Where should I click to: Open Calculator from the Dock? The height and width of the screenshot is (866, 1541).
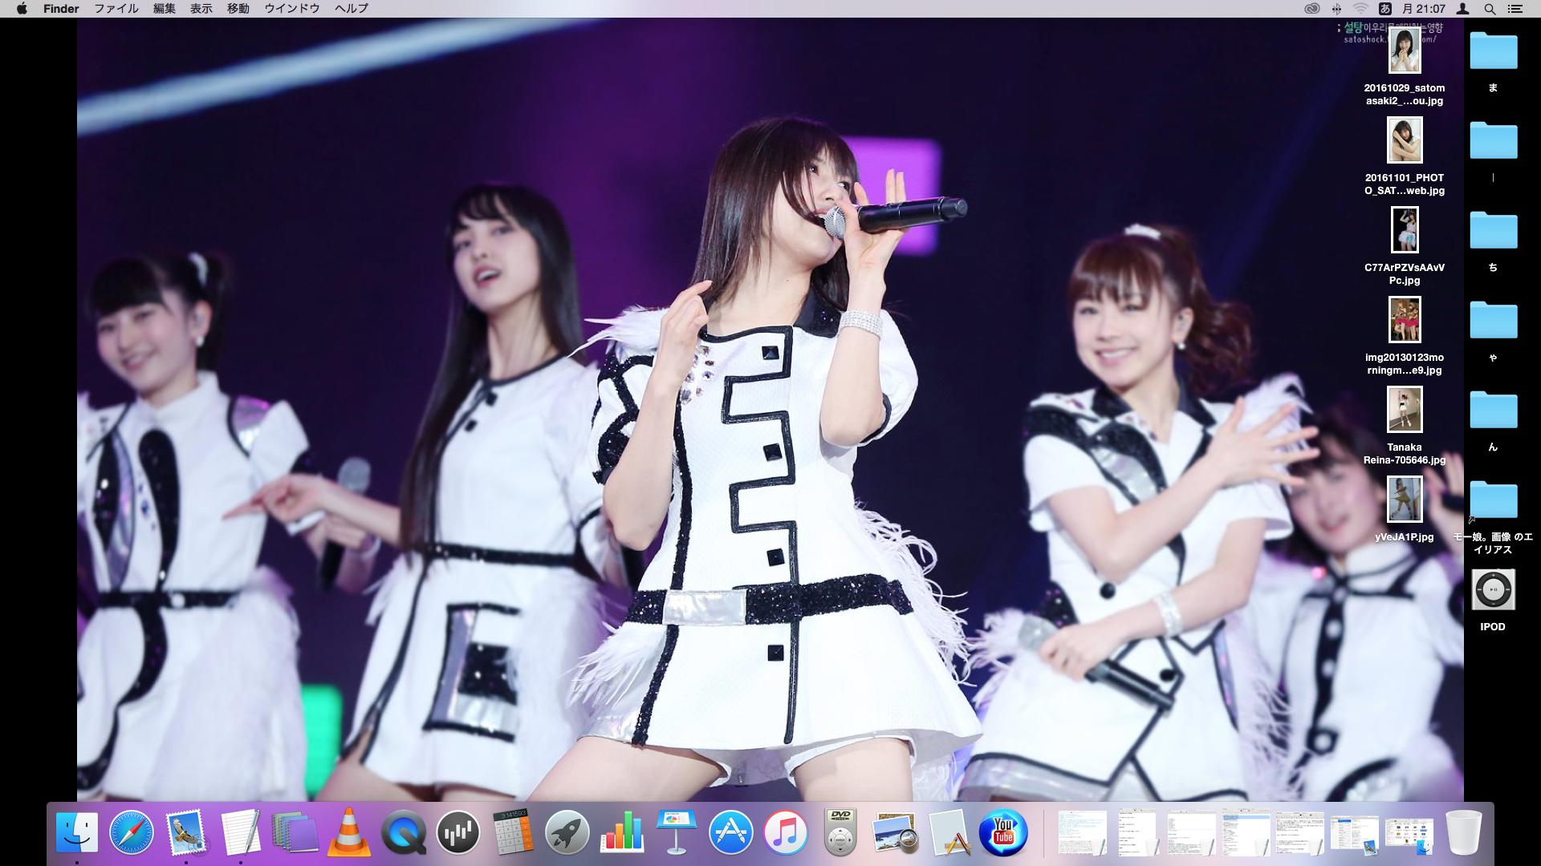(512, 832)
